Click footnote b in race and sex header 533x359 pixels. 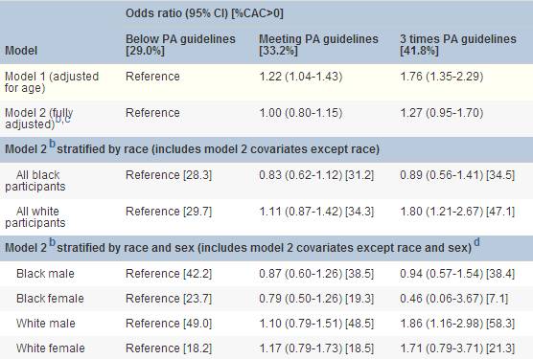(52, 242)
